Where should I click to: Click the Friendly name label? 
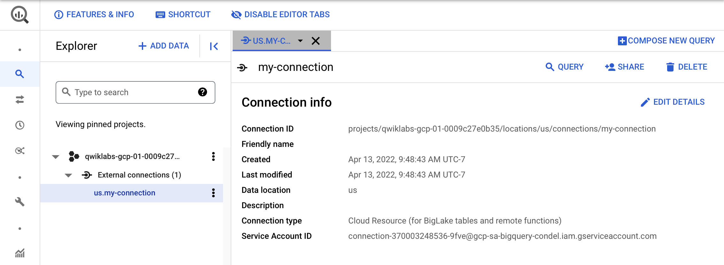pos(267,144)
